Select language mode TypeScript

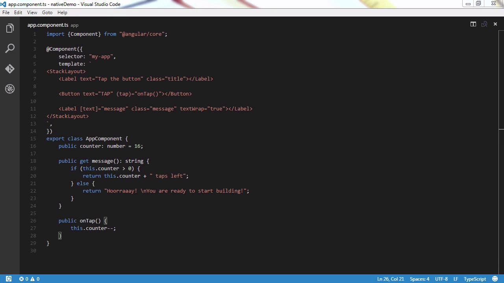pyautogui.click(x=475, y=279)
